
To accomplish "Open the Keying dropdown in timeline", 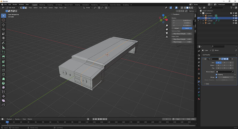I will point(18,119).
